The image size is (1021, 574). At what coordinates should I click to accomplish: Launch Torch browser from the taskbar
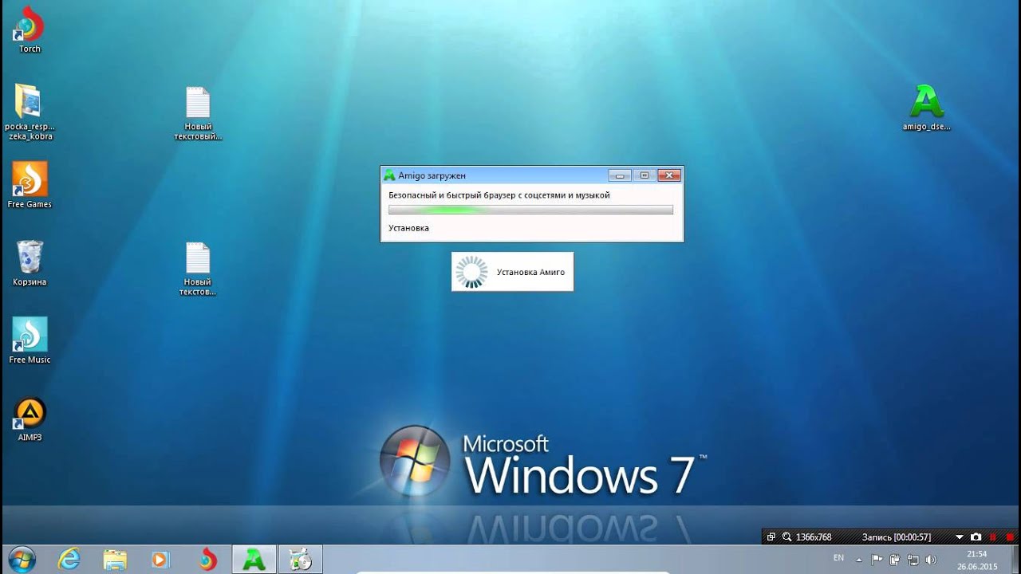[207, 560]
